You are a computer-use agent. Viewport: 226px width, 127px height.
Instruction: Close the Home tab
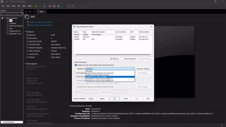click(34, 12)
